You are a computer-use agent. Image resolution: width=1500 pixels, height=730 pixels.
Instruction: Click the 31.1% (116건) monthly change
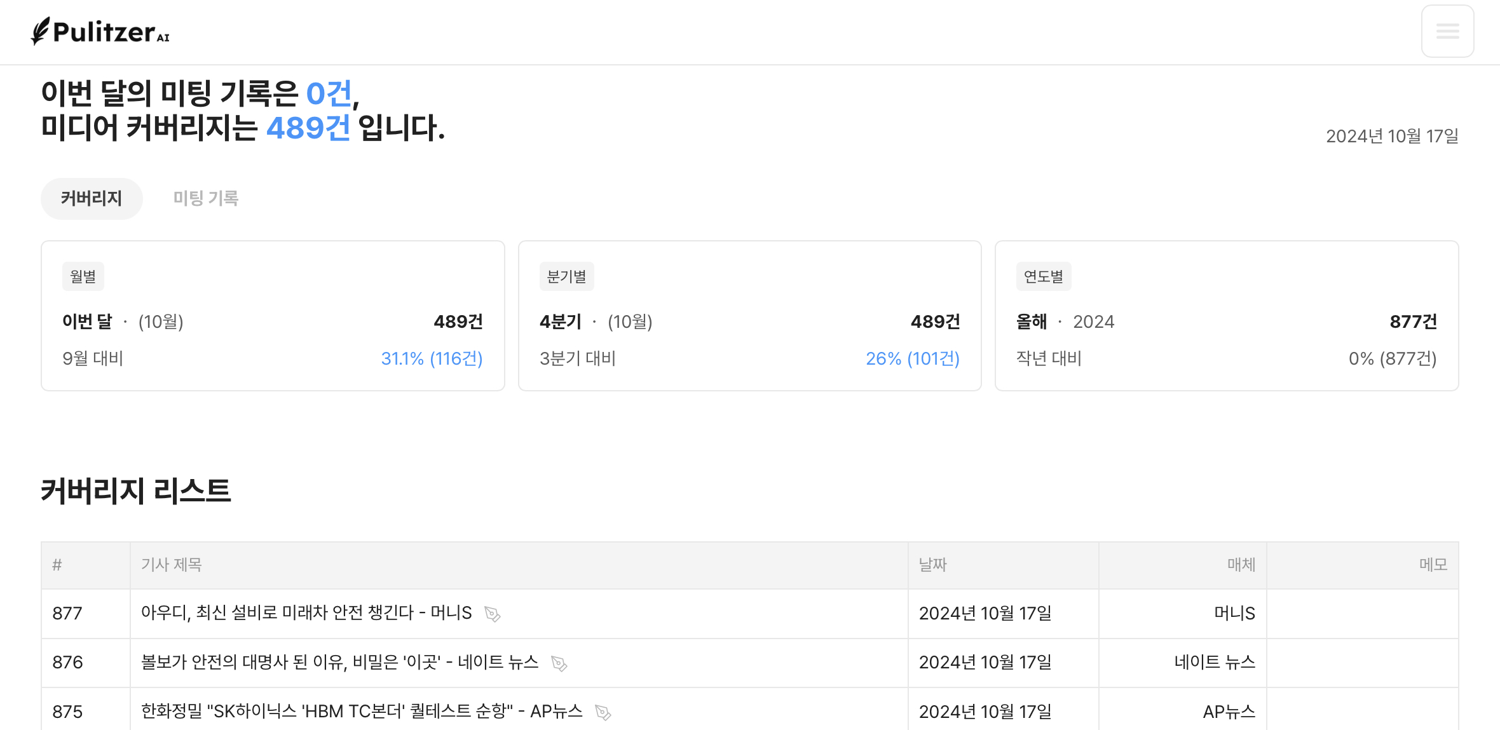coord(432,359)
